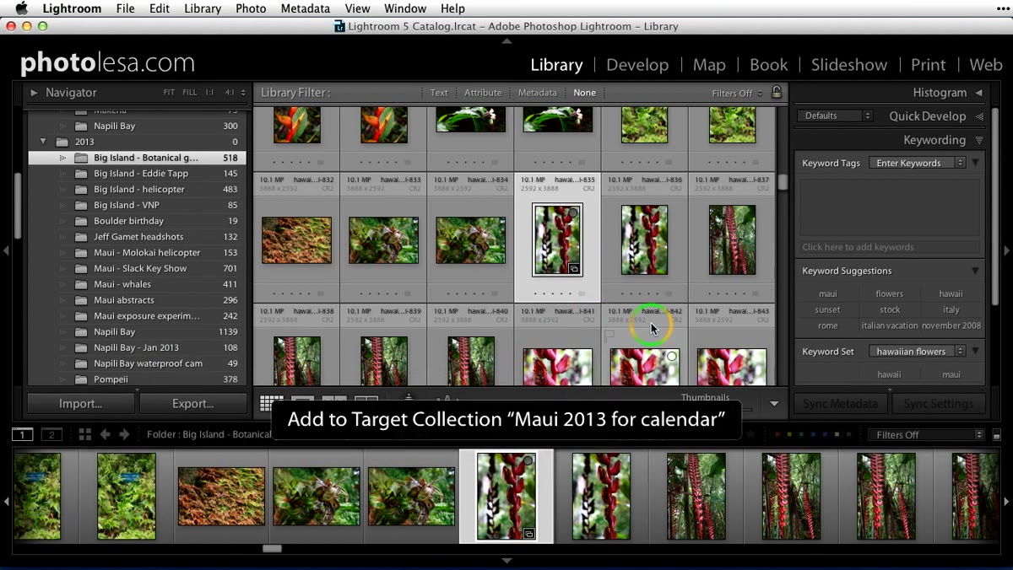Open filmstrip Filters Off dropdown
This screenshot has height=570, width=1013.
point(926,435)
